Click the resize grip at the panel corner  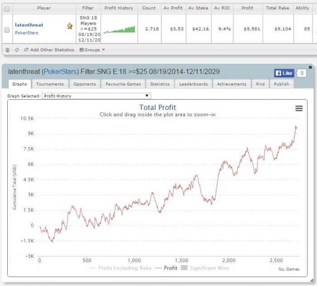click(312, 280)
